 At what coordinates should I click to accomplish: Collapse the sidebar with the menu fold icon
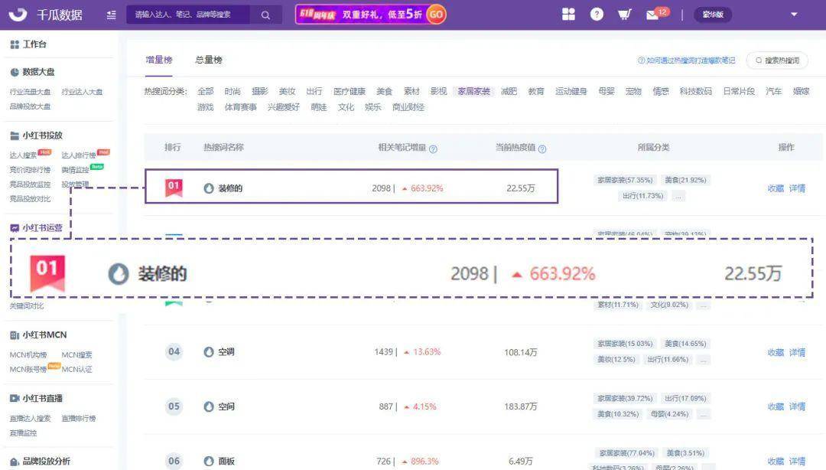tap(112, 15)
